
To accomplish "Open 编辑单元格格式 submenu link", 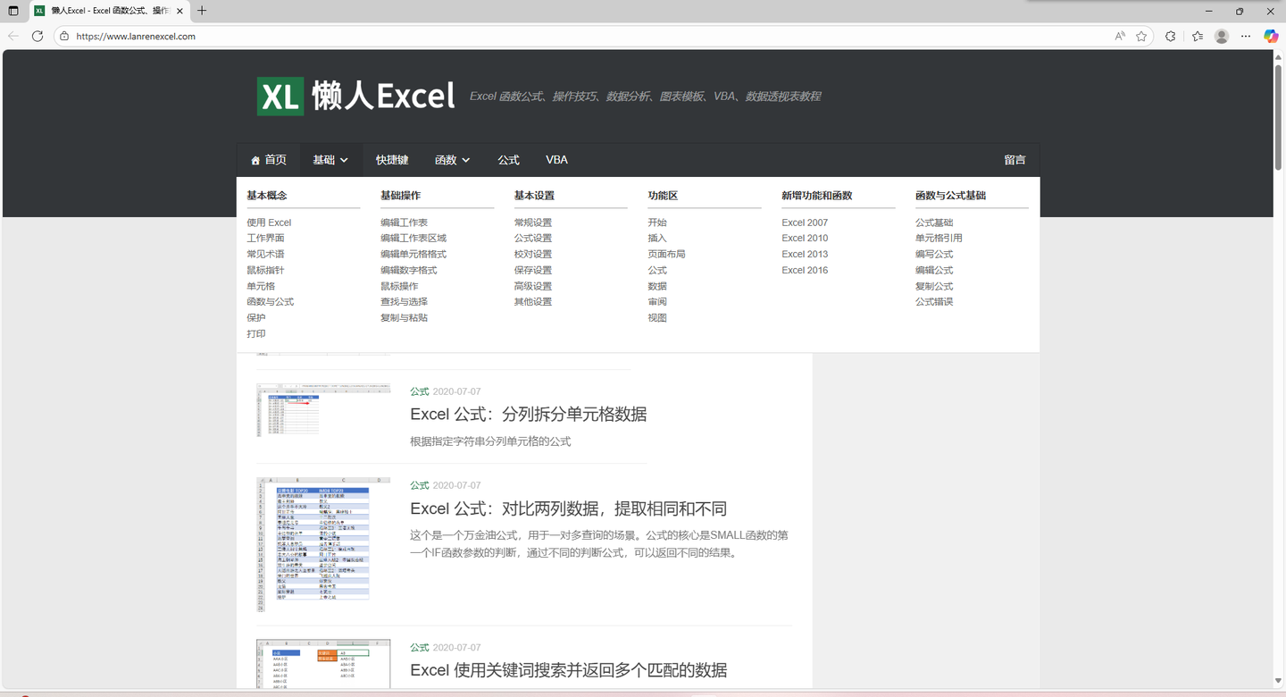I will tap(413, 255).
